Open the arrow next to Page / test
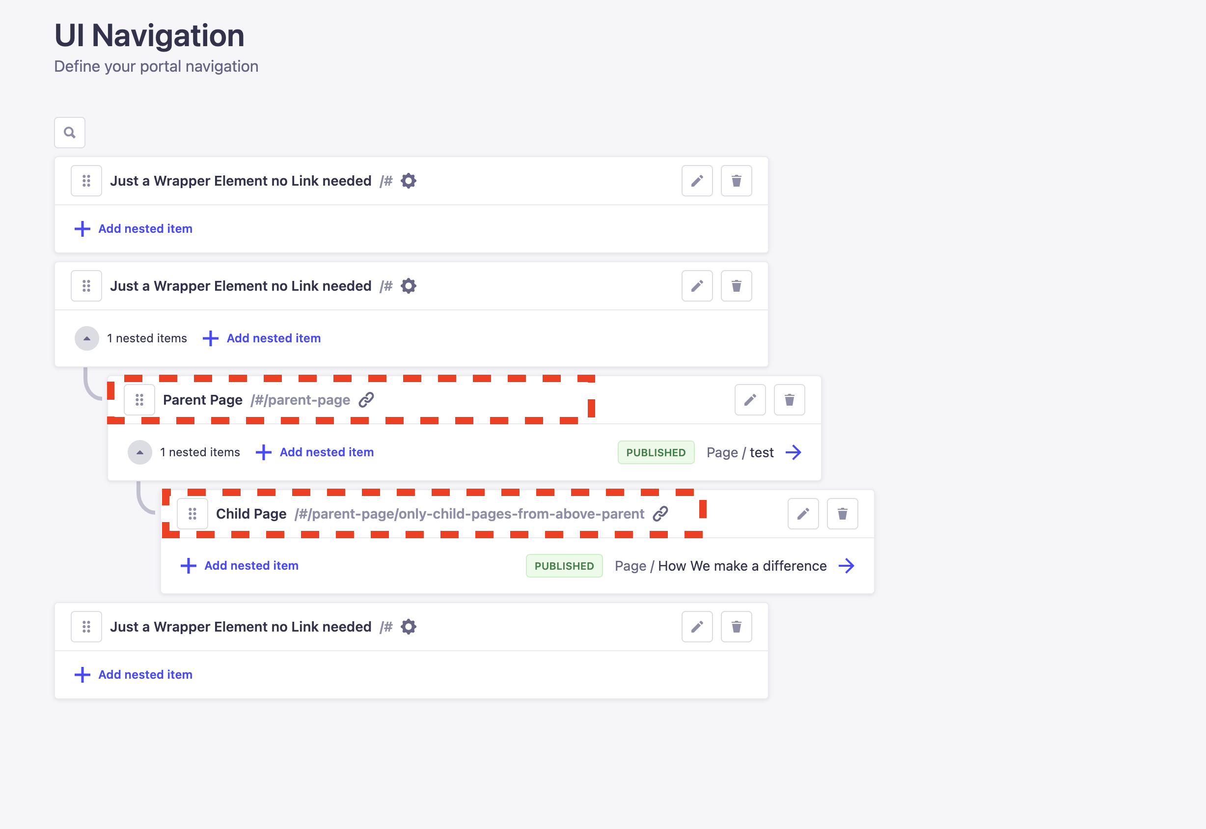This screenshot has width=1206, height=829. coord(793,452)
